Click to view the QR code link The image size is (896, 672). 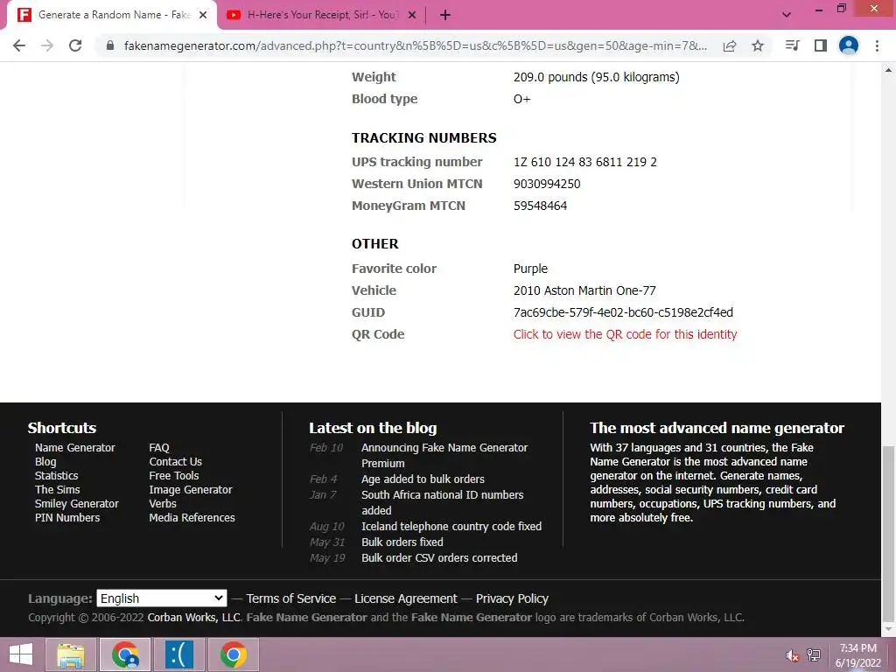[625, 334]
